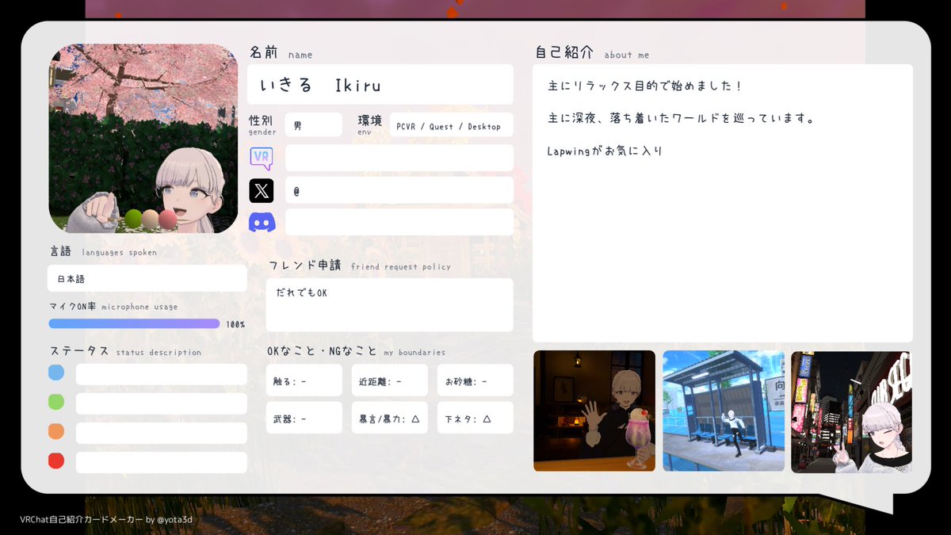Click the empty Discord ID field
This screenshot has width=951, height=535.
pyautogui.click(x=399, y=222)
